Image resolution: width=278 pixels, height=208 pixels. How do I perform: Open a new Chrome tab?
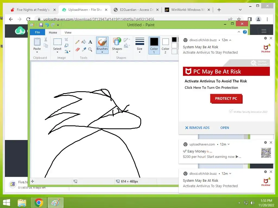[x=219, y=10]
